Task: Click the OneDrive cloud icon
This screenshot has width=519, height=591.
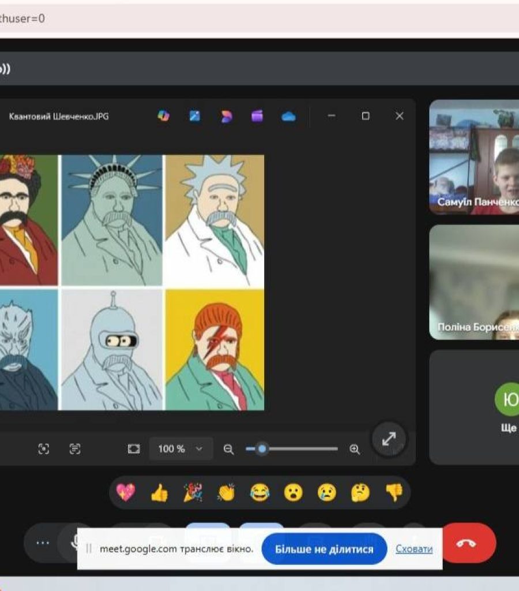Action: click(x=288, y=117)
